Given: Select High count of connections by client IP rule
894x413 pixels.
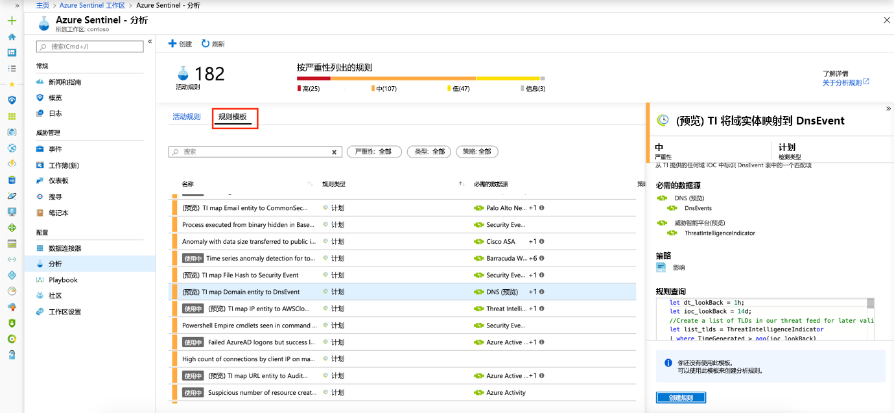Looking at the screenshot, I should (x=403, y=359).
